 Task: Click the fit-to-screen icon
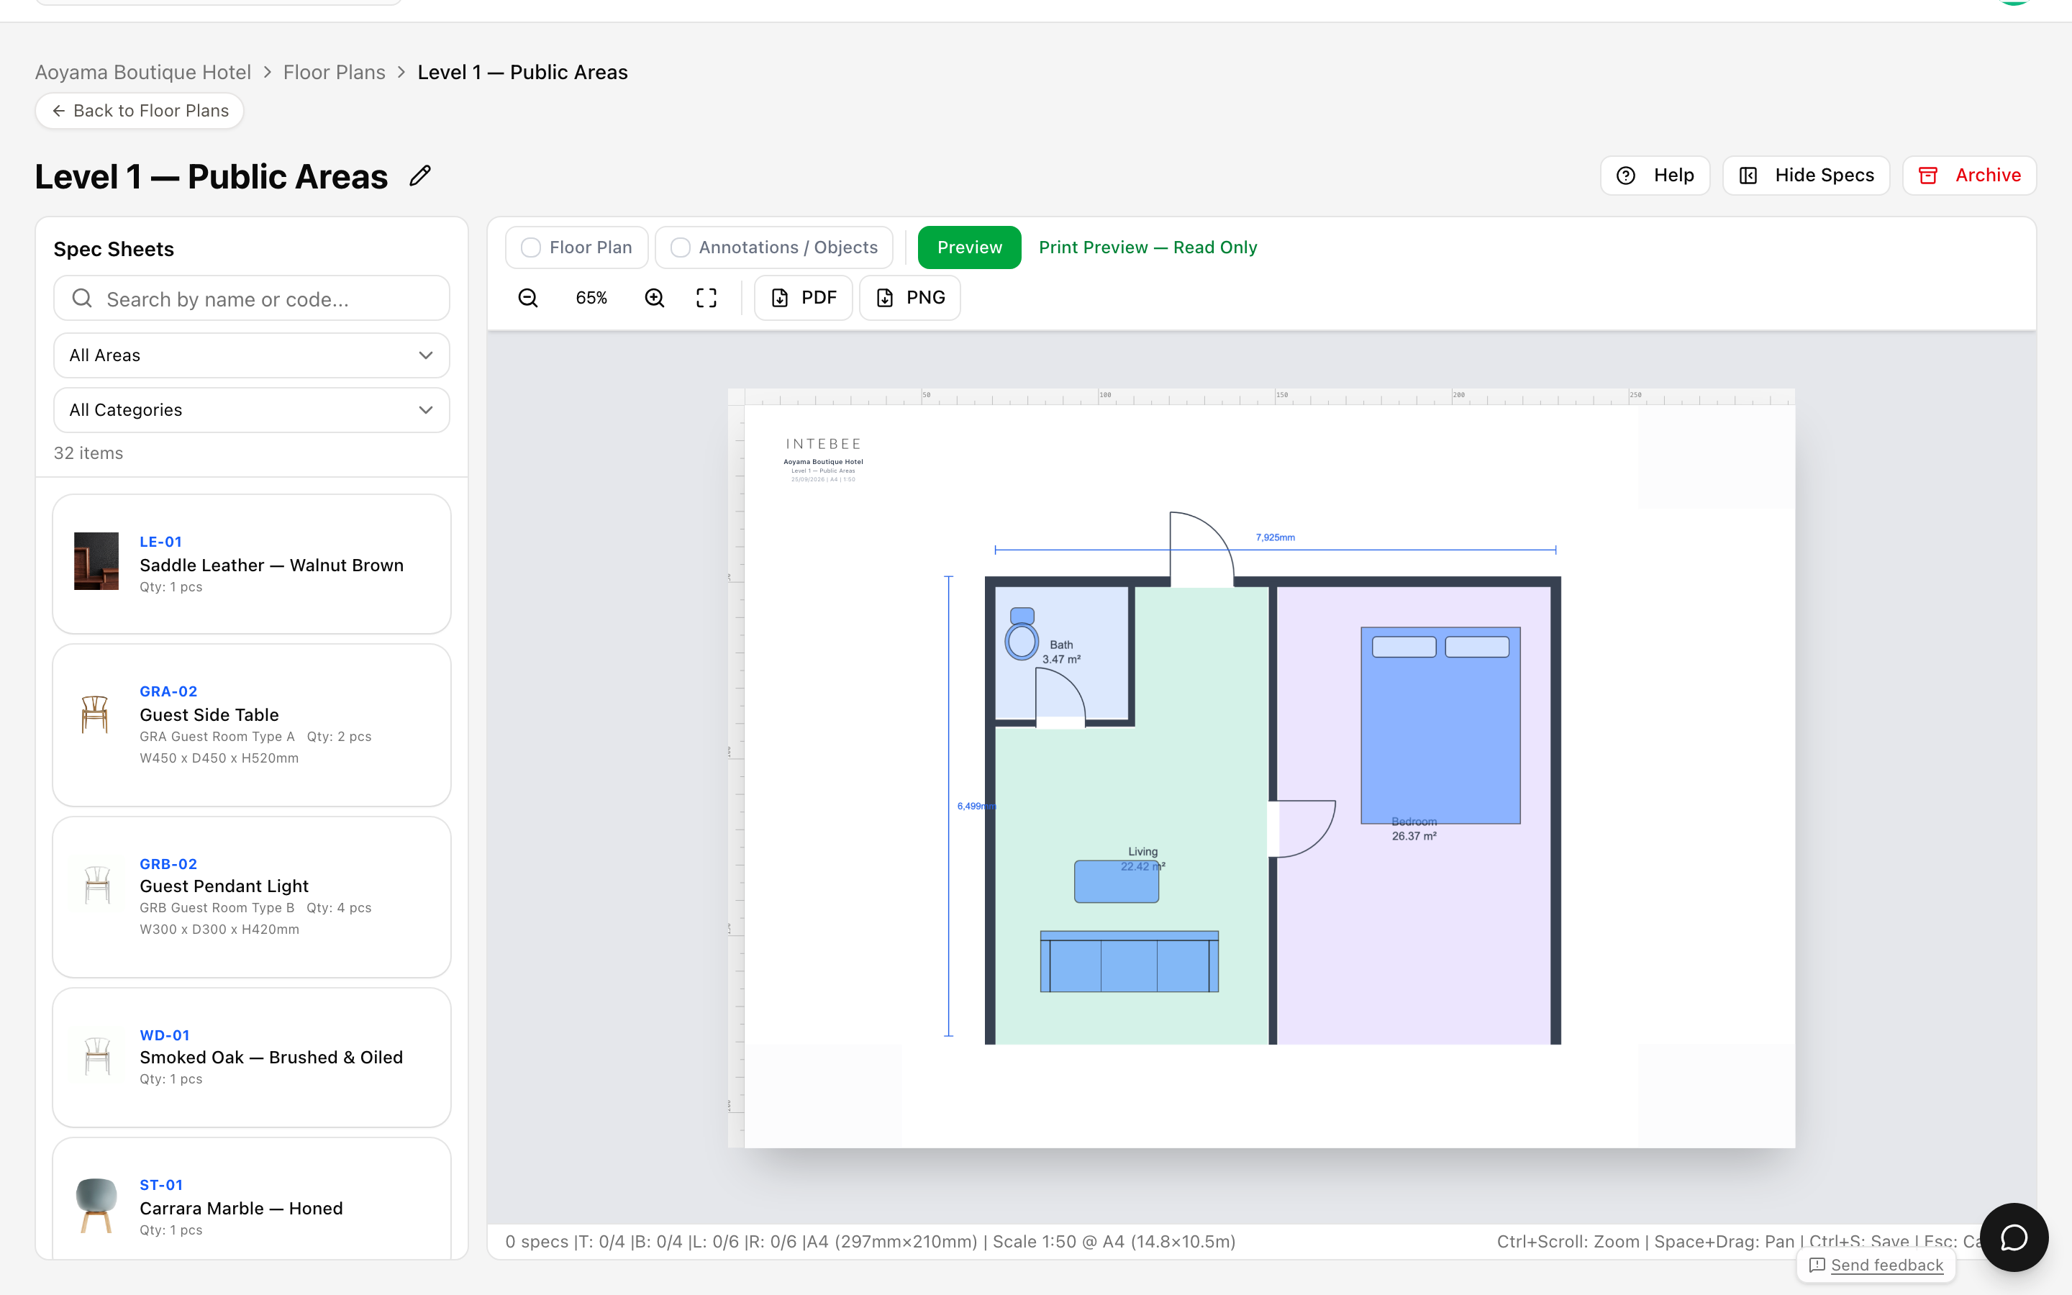(706, 297)
